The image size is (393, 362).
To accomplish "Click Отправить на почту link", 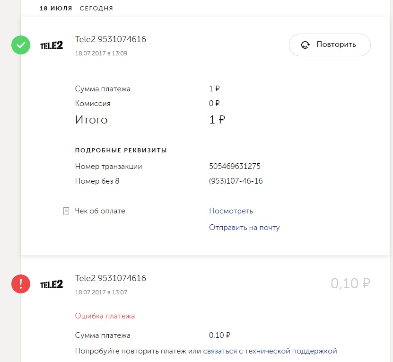I will [244, 228].
